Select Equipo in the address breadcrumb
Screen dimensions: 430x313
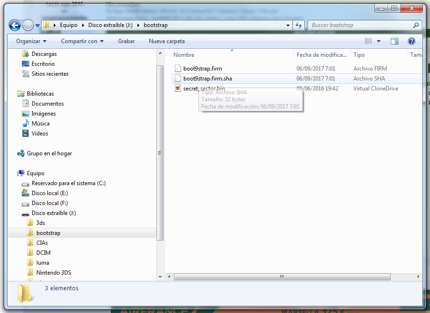tap(69, 25)
